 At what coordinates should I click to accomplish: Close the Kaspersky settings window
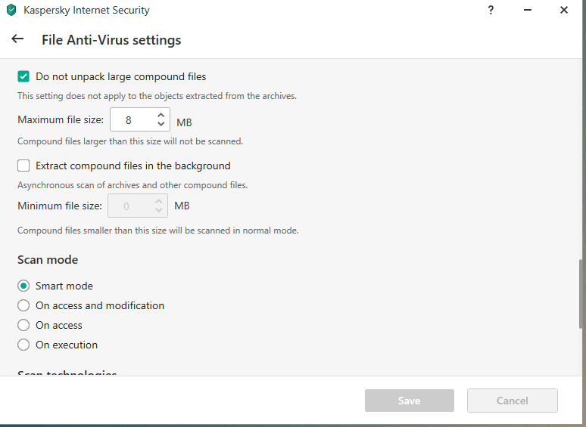pyautogui.click(x=564, y=11)
